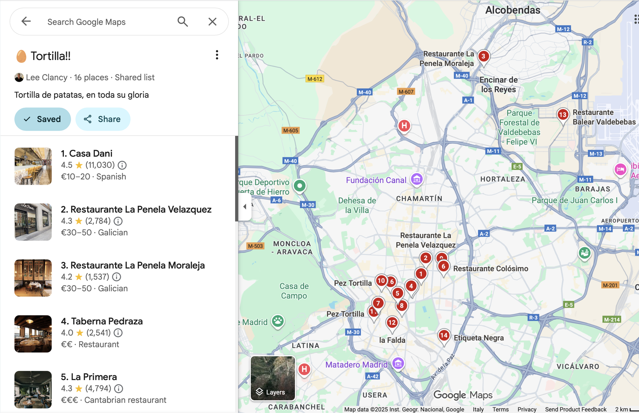Click the Terms link at map bottom
Viewport: 639px width, 413px height.
500,409
